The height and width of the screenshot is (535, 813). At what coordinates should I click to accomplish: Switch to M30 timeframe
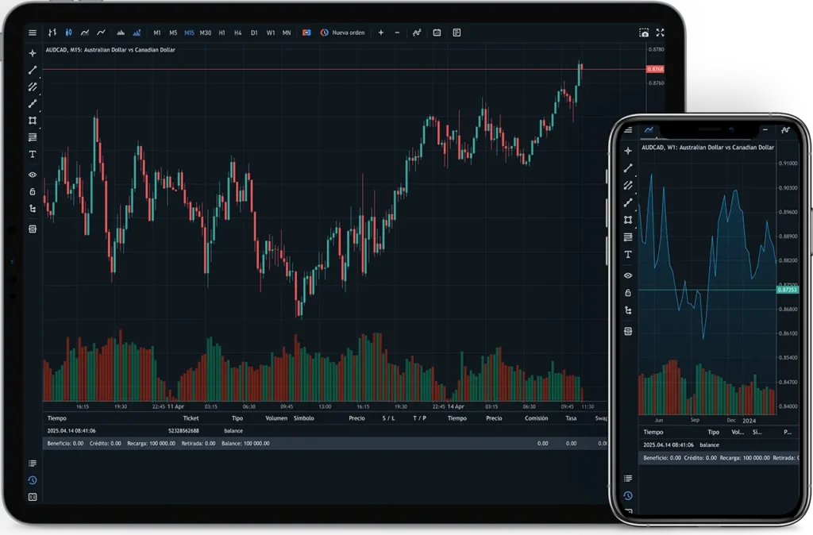click(206, 33)
